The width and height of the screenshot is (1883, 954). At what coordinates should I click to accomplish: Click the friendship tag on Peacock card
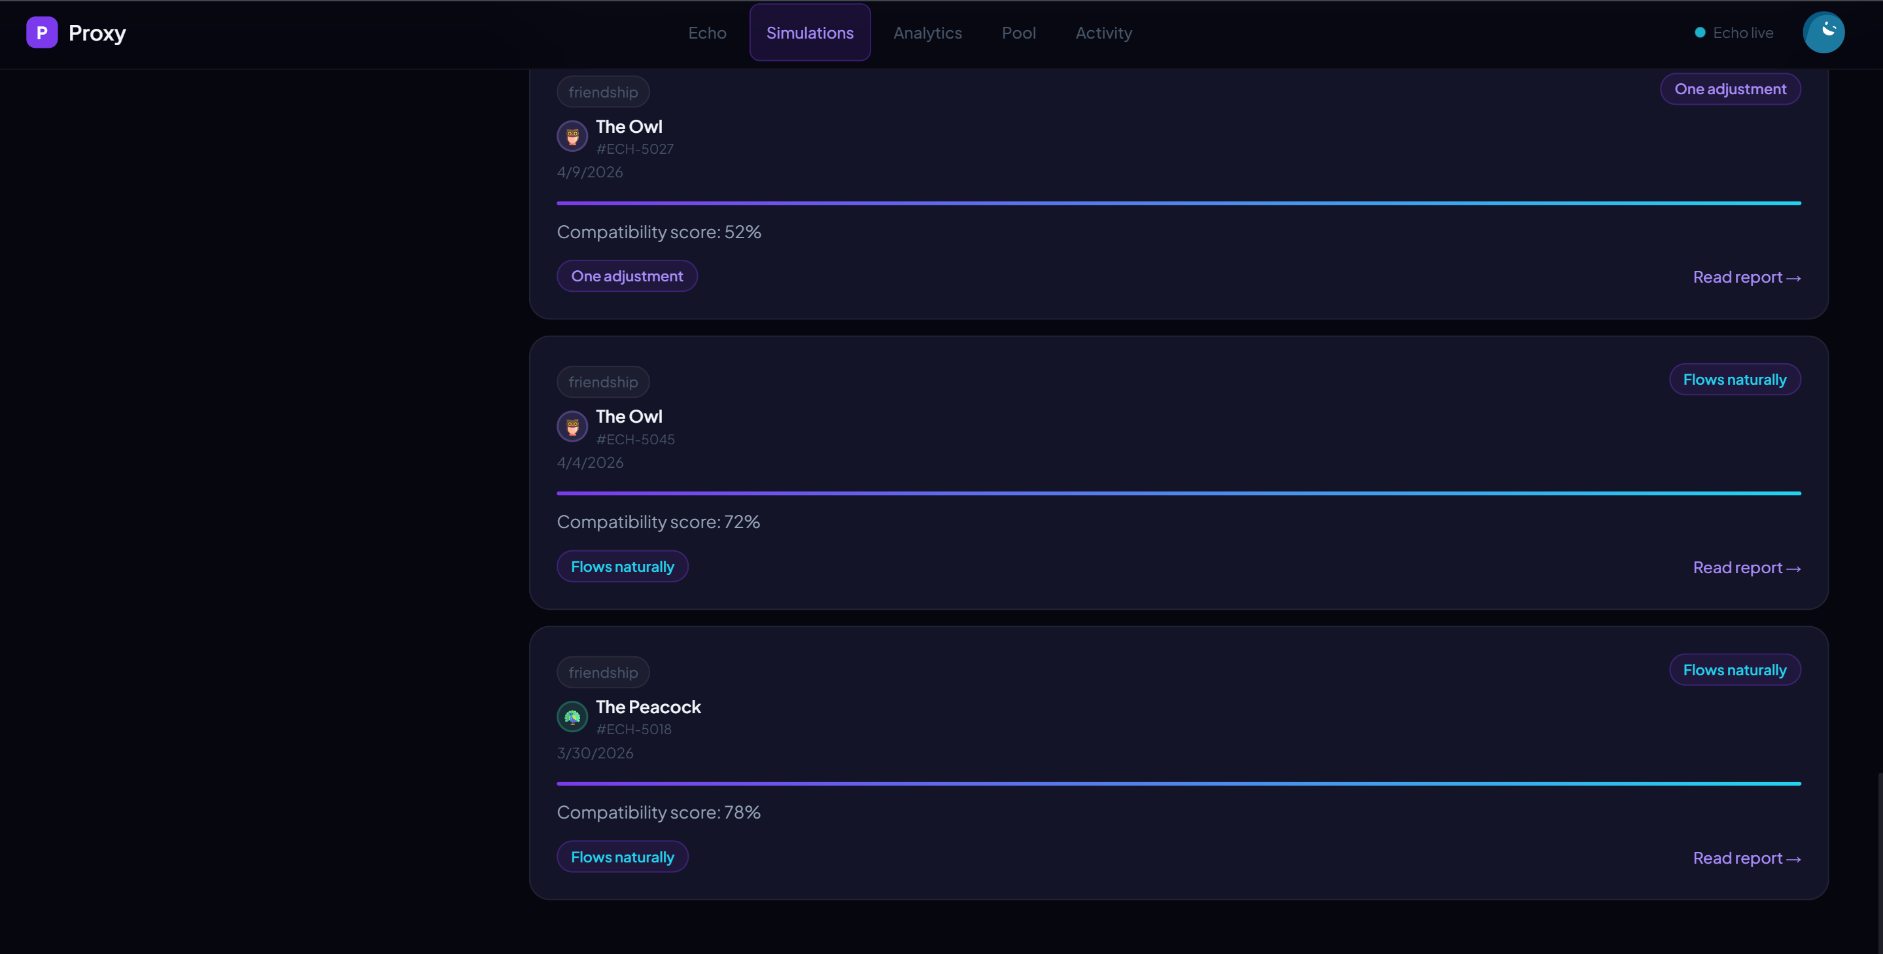[603, 673]
